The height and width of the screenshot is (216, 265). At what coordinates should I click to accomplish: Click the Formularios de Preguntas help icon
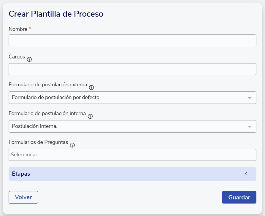tap(72, 145)
